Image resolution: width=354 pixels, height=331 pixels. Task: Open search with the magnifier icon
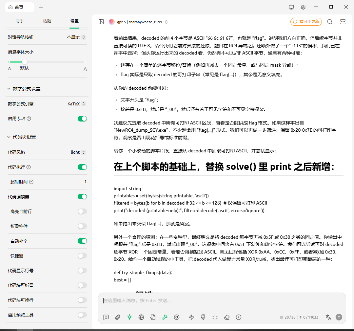(330, 22)
